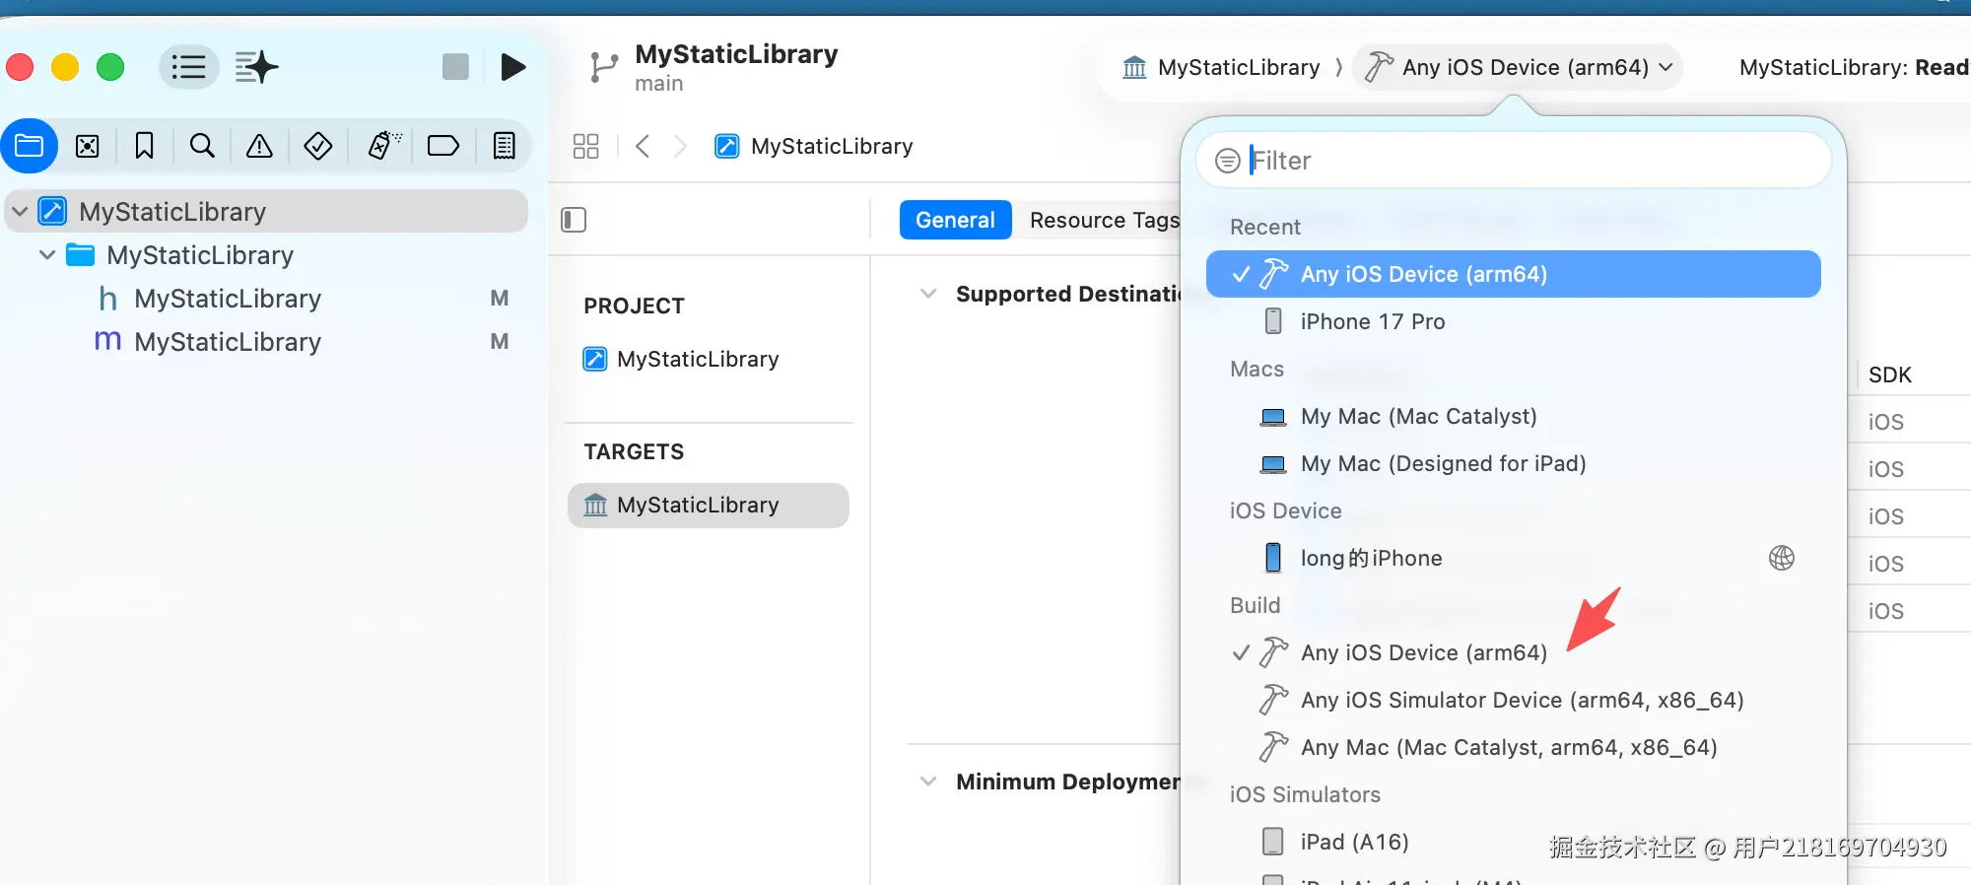
Task: Select the MyStaticLibrary scheme in toolbar
Action: coord(1222,67)
